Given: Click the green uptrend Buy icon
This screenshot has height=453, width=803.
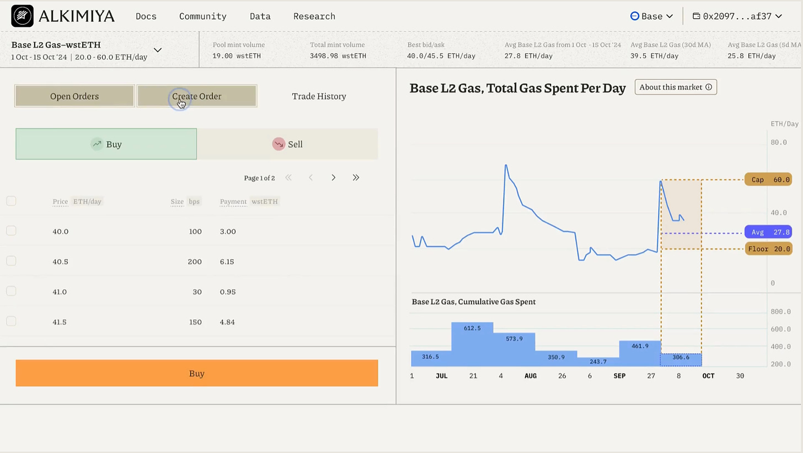Looking at the screenshot, I should click(97, 144).
